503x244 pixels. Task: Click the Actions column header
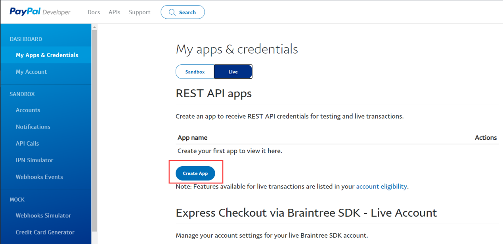[x=486, y=138]
